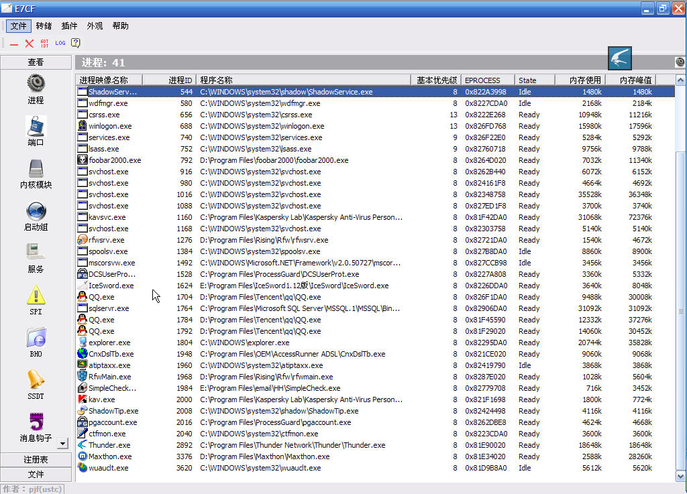Click the red minus toolbar icon
687x494 pixels.
tap(14, 44)
